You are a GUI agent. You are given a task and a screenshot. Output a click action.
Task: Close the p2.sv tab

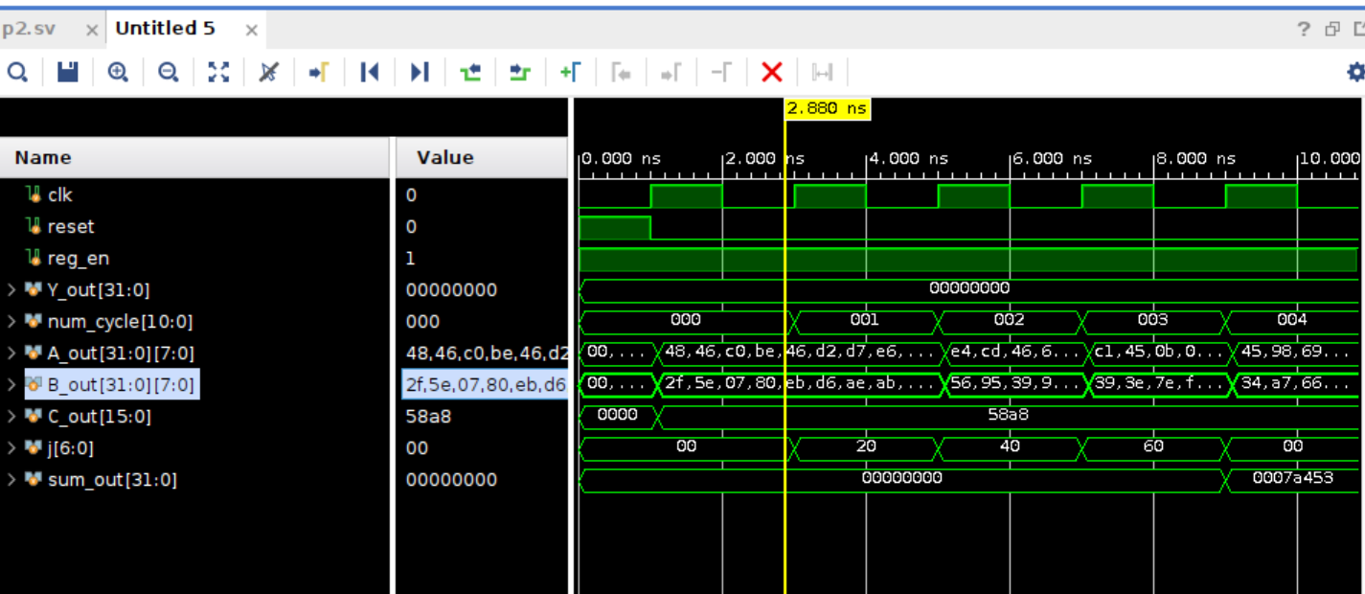pos(92,31)
